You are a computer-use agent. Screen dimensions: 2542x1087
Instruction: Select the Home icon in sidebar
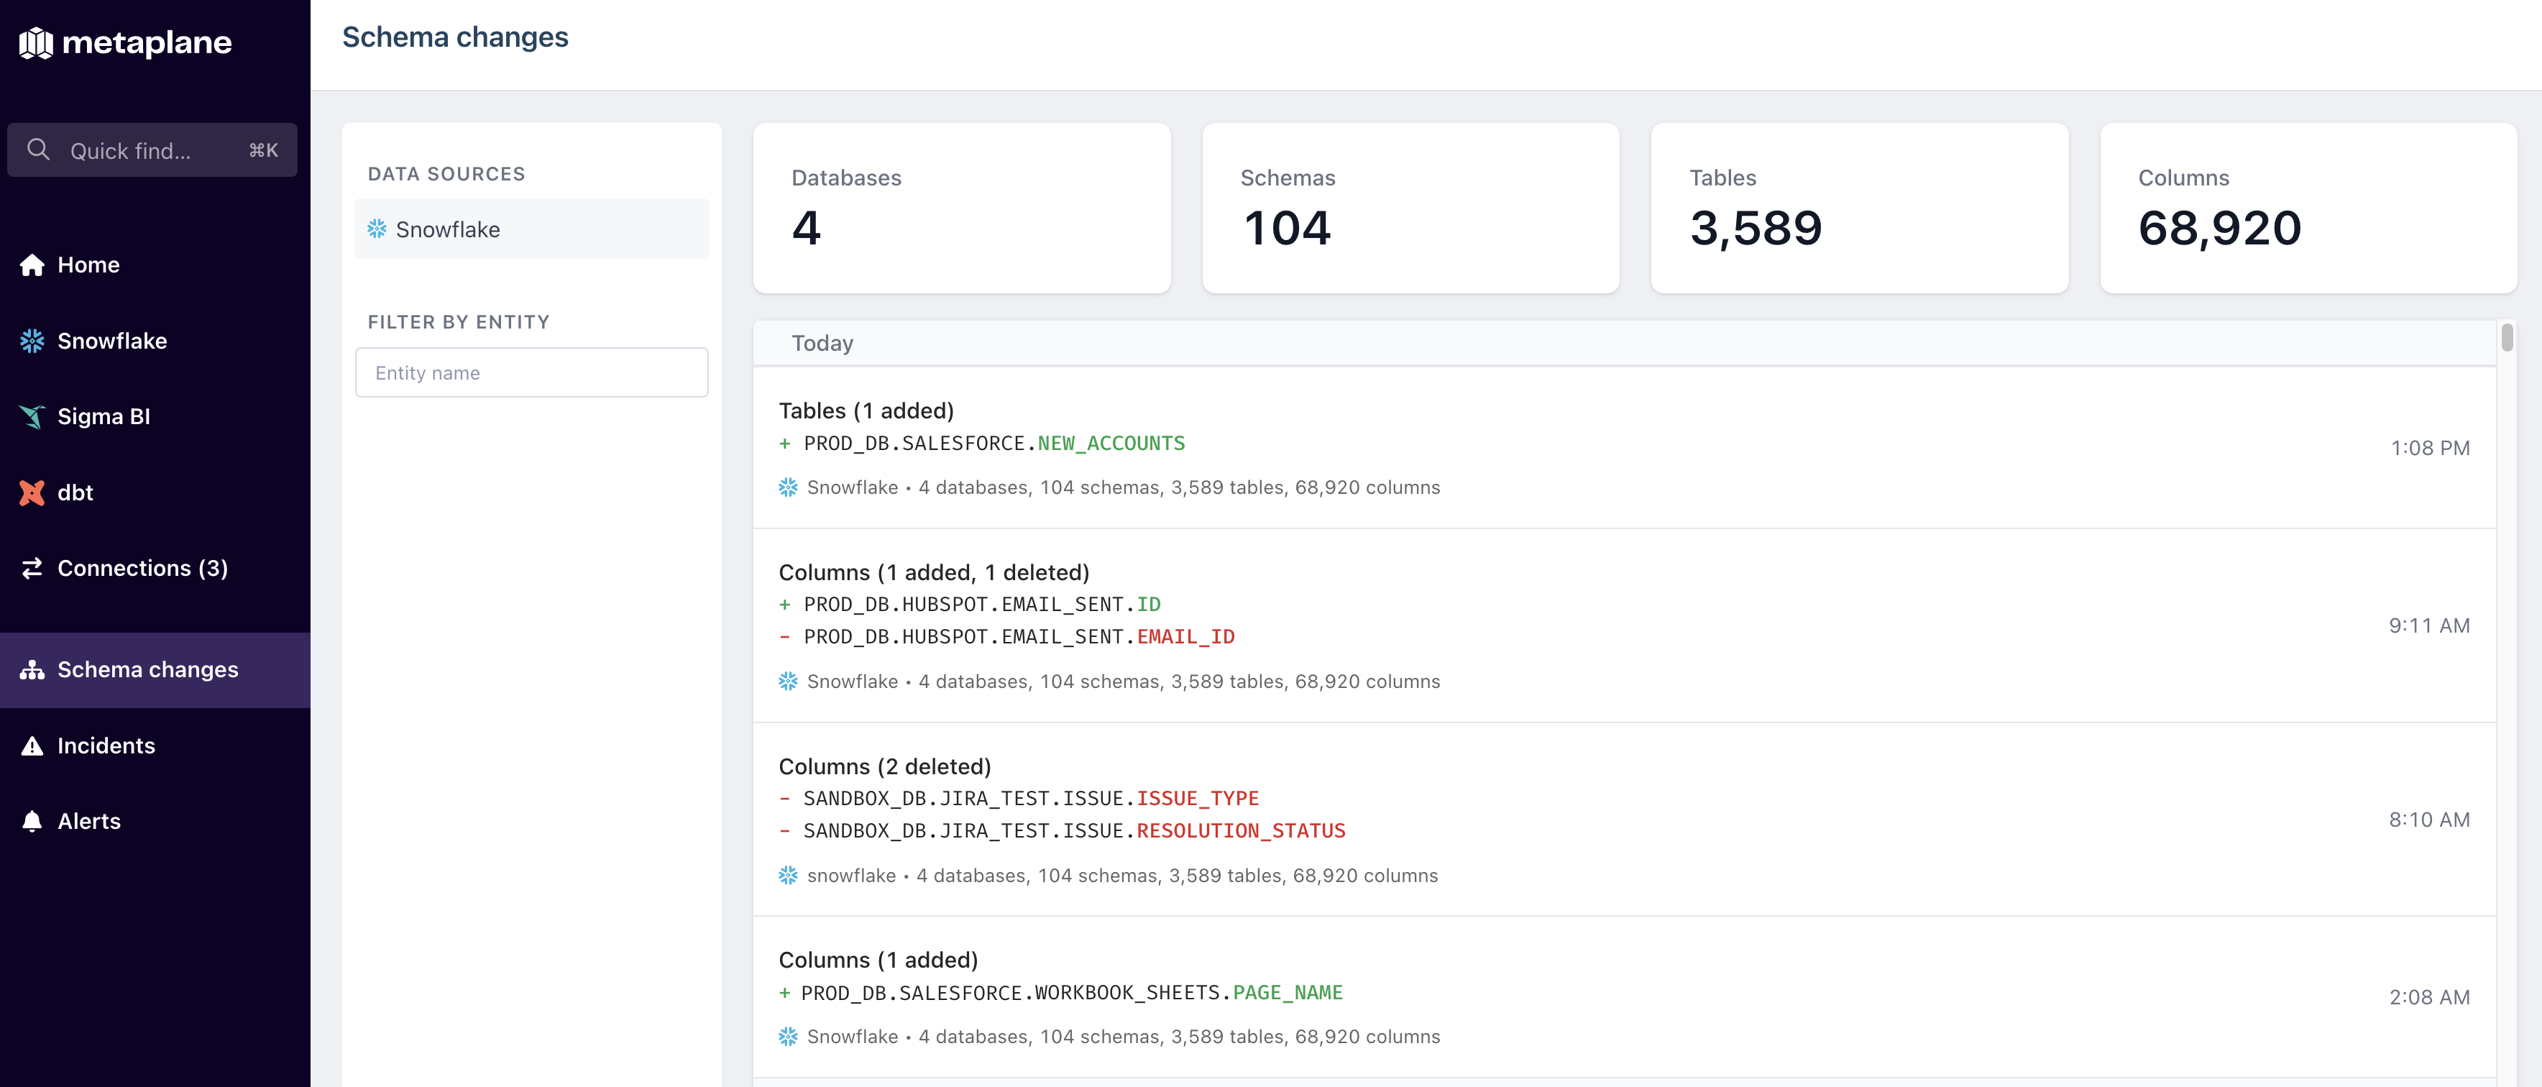pos(32,265)
